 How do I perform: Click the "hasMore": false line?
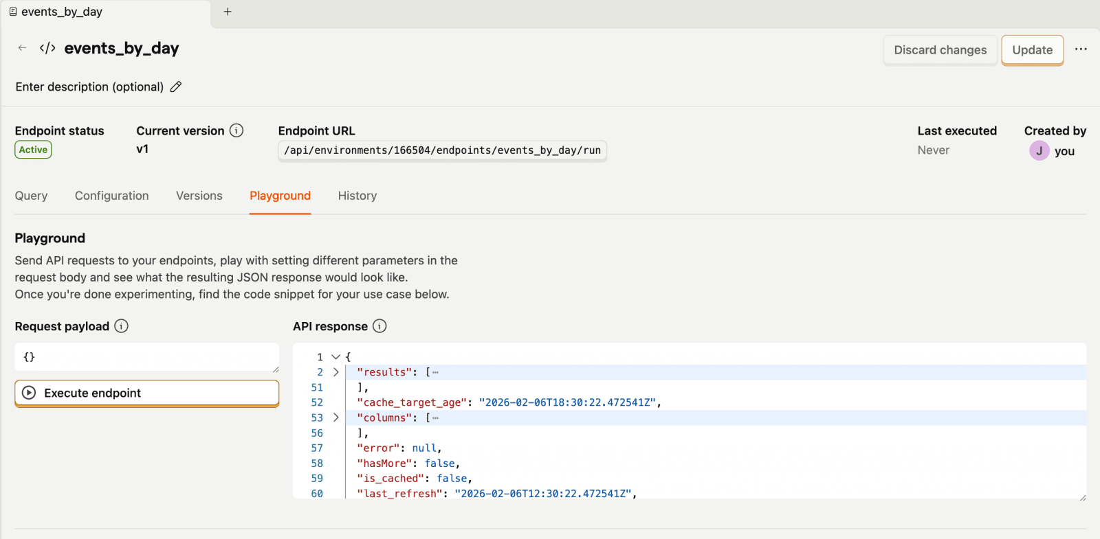408,463
